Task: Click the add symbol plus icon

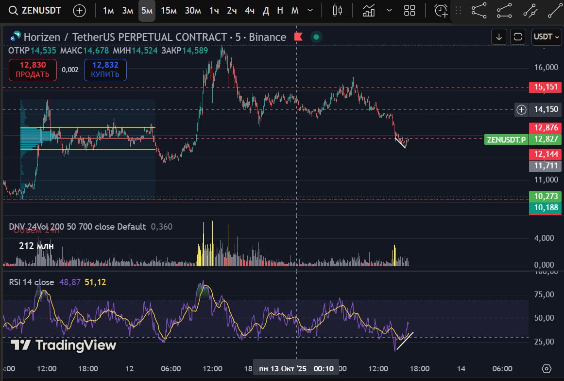Action: [x=79, y=11]
